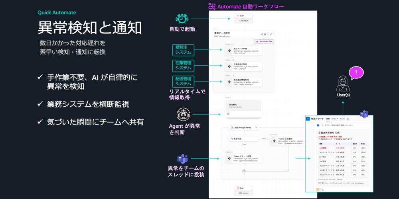
Task: Click the 在庫管理システム box
Action: pos(183,66)
